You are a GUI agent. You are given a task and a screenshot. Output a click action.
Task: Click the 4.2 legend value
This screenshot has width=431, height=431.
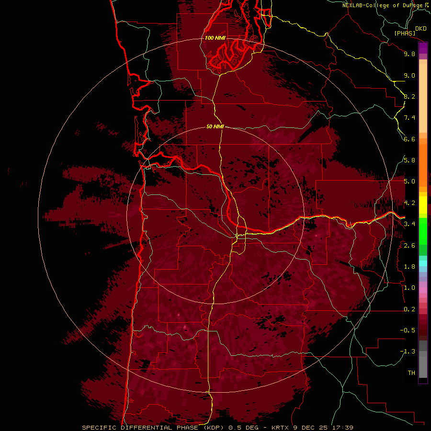[x=409, y=203]
